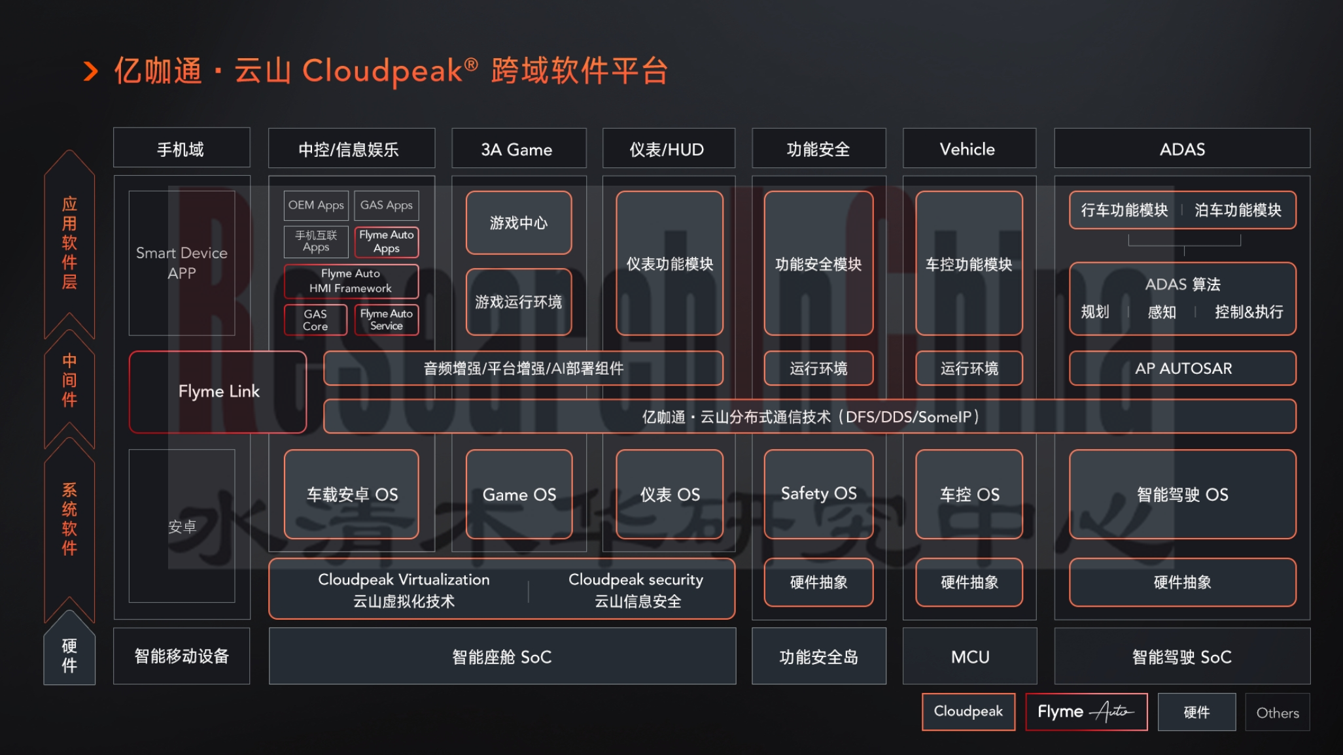Click the 功能安全 column header
Screen dimensions: 1343x755
[818, 148]
